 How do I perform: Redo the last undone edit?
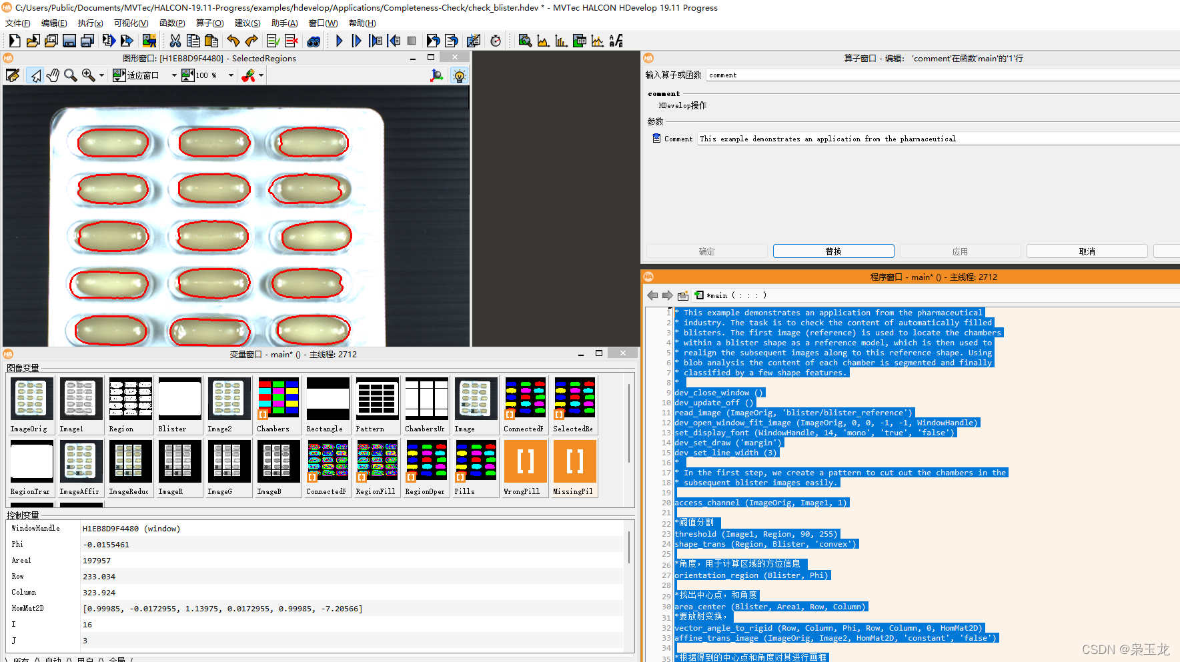pyautogui.click(x=251, y=41)
